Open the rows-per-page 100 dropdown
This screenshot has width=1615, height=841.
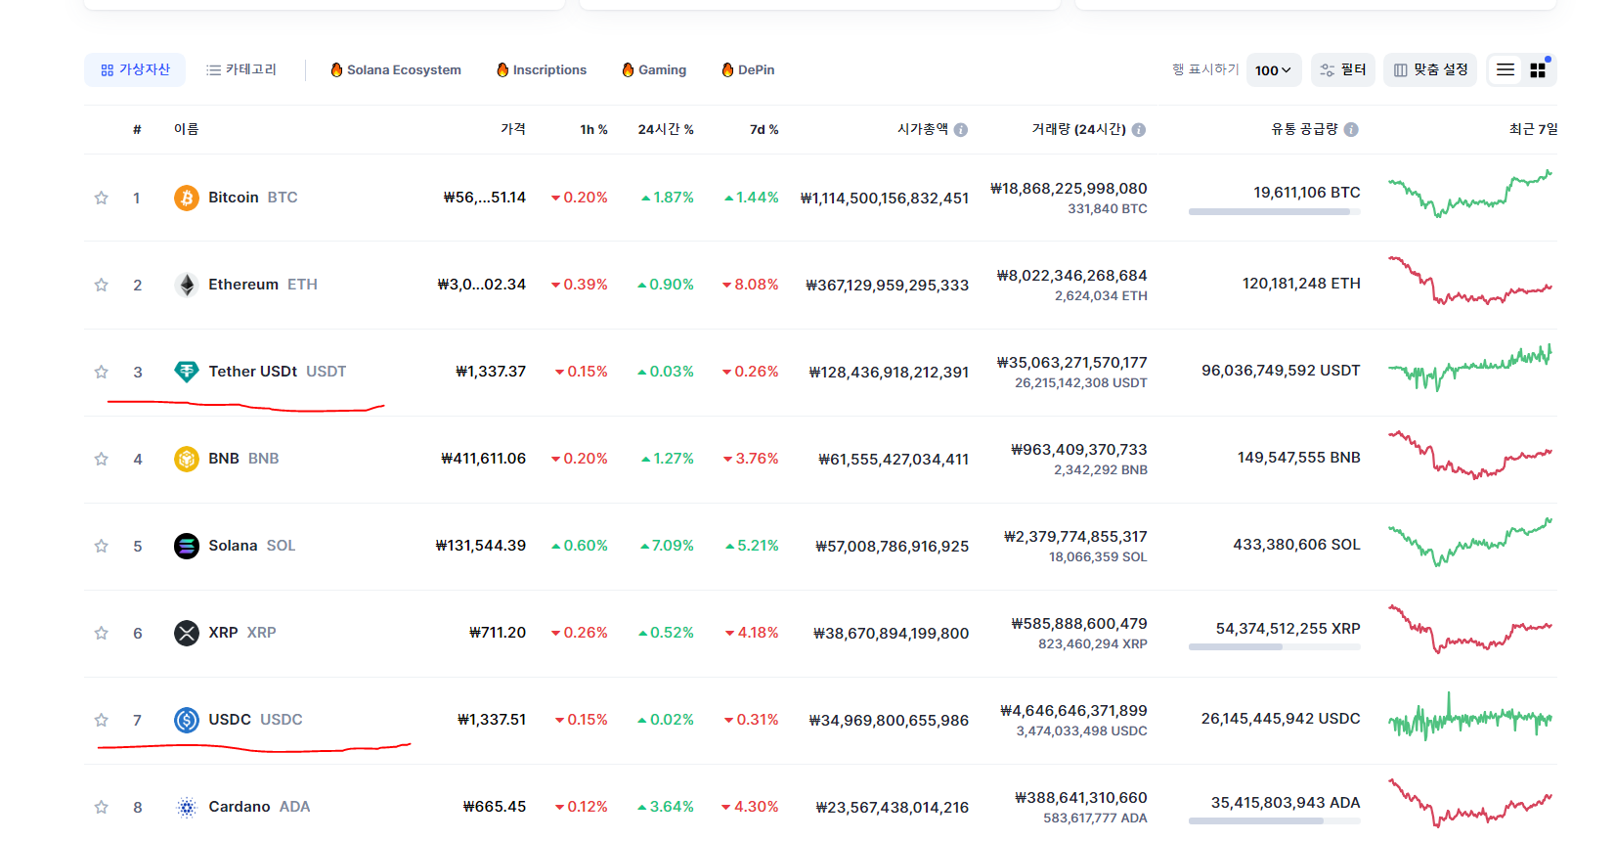tap(1274, 69)
